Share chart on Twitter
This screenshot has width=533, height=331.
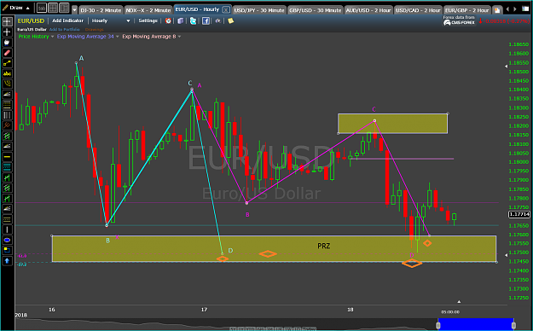pos(193,20)
